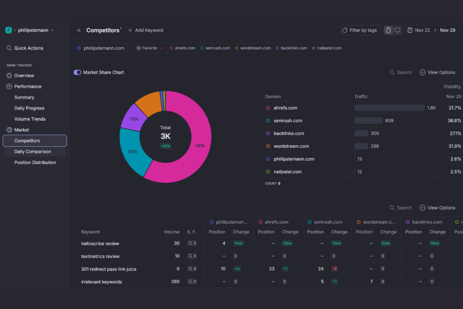The height and width of the screenshot is (309, 463).
Task: Click the S. F. column header
Action: click(191, 232)
